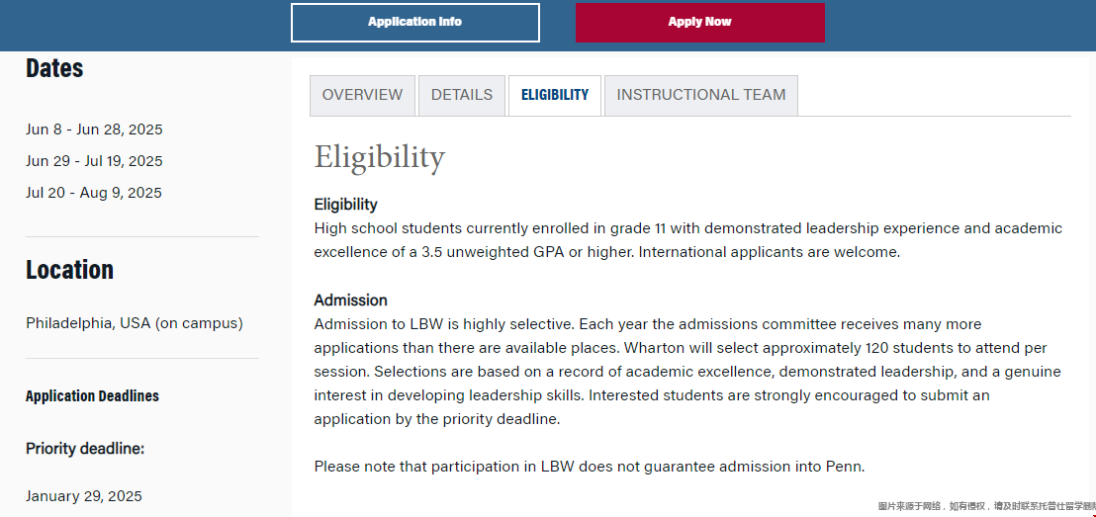Click the Location sidebar heading
Screen dimensions: 1096x517
pyautogui.click(x=69, y=270)
